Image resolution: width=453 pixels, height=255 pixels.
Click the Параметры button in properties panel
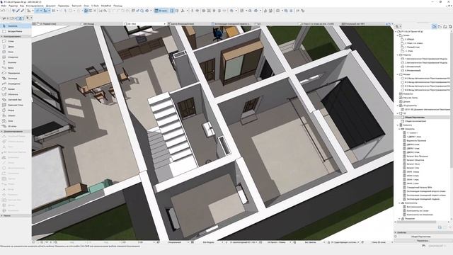point(423,241)
